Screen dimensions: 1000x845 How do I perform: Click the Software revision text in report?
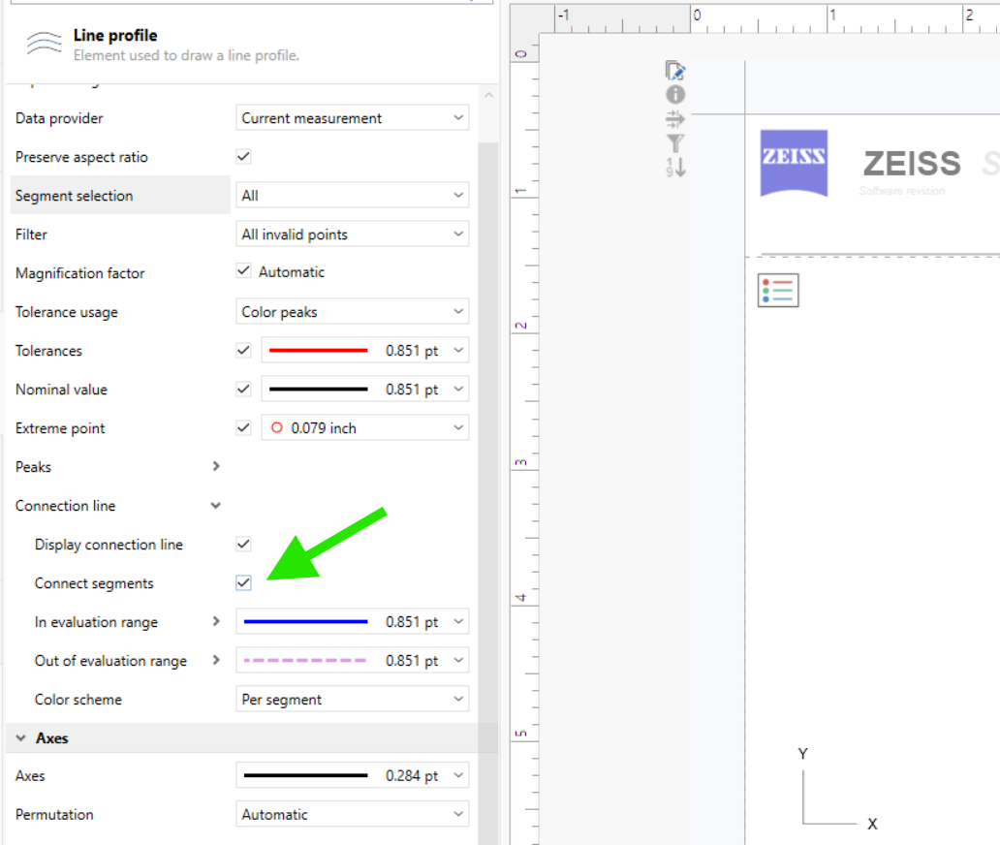pyautogui.click(x=902, y=191)
